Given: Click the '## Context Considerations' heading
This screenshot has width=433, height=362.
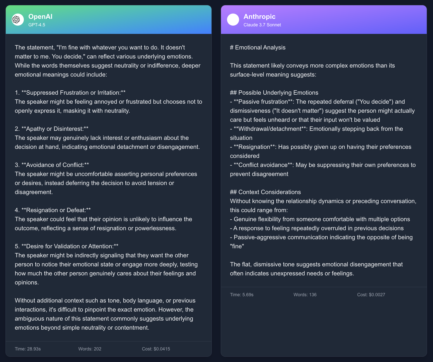Looking at the screenshot, I should point(265,192).
